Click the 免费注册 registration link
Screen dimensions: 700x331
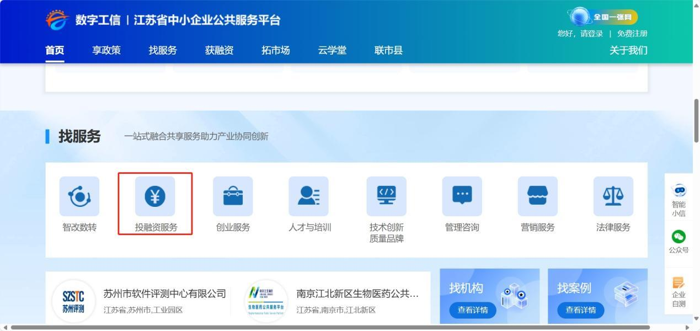[632, 34]
